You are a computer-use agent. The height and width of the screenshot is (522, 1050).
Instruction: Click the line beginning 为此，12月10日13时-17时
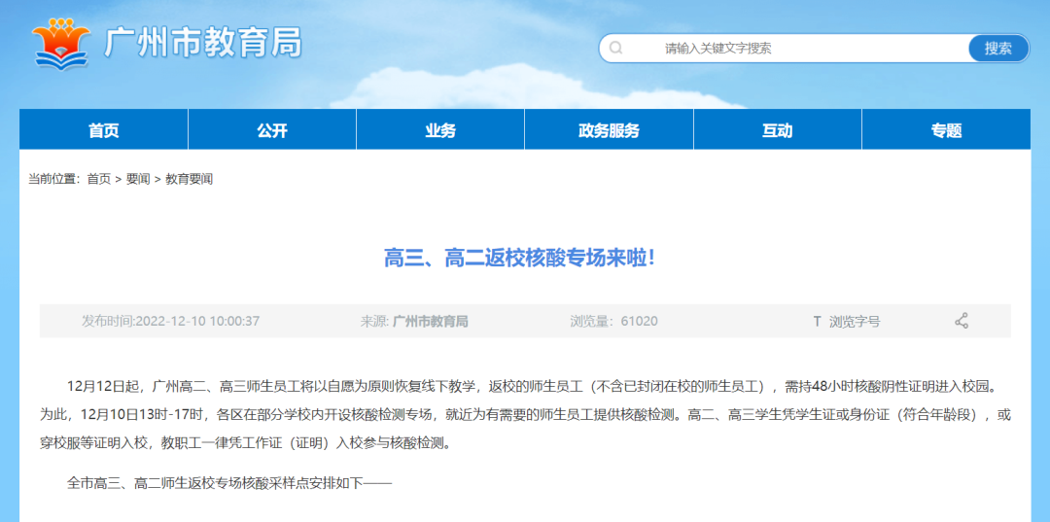coord(525,415)
